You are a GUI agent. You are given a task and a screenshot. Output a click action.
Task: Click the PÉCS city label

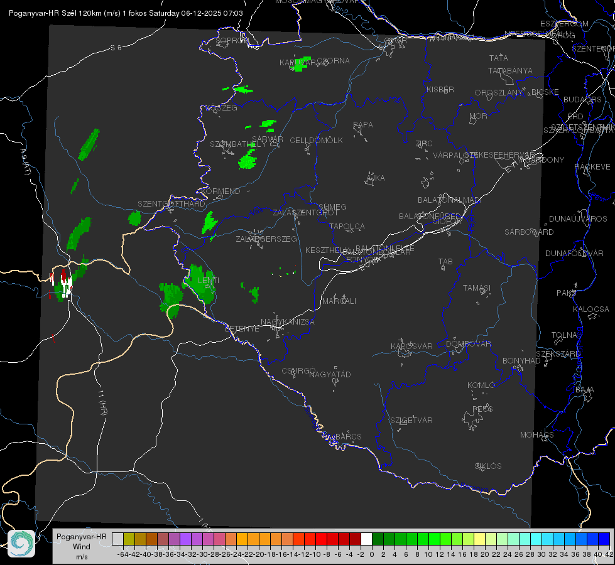[482, 409]
